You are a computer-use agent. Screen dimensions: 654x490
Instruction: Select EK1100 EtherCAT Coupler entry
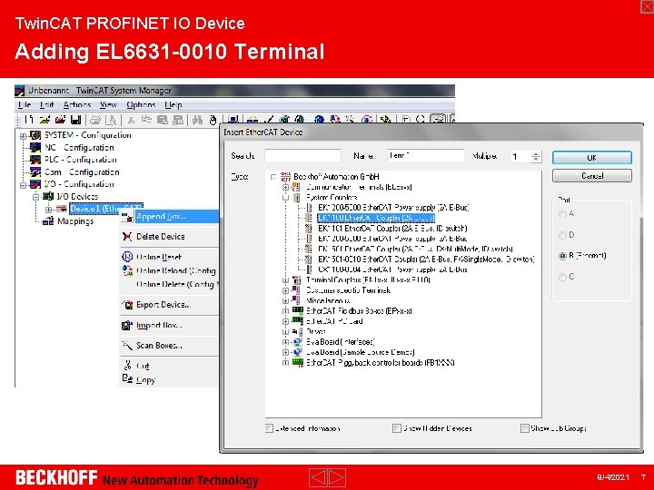(x=376, y=218)
